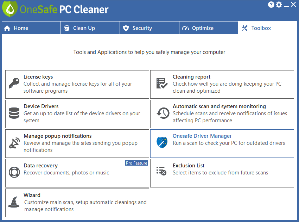The image size is (299, 222).
Task: Click the wizard hat icon
Action: 14,202
